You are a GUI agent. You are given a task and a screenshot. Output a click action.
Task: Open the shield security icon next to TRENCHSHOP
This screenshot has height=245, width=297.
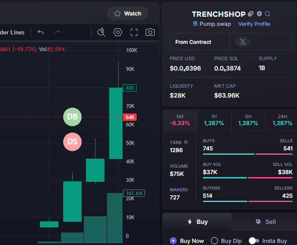(259, 14)
